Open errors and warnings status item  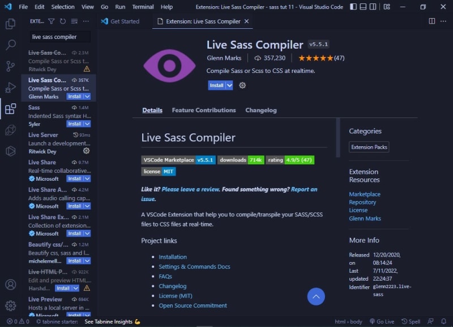(18, 321)
